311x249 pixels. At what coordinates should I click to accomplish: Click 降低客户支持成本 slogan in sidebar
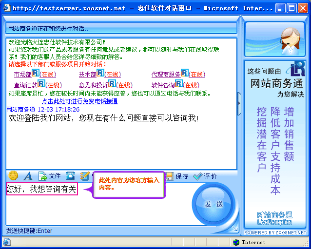[275, 151]
